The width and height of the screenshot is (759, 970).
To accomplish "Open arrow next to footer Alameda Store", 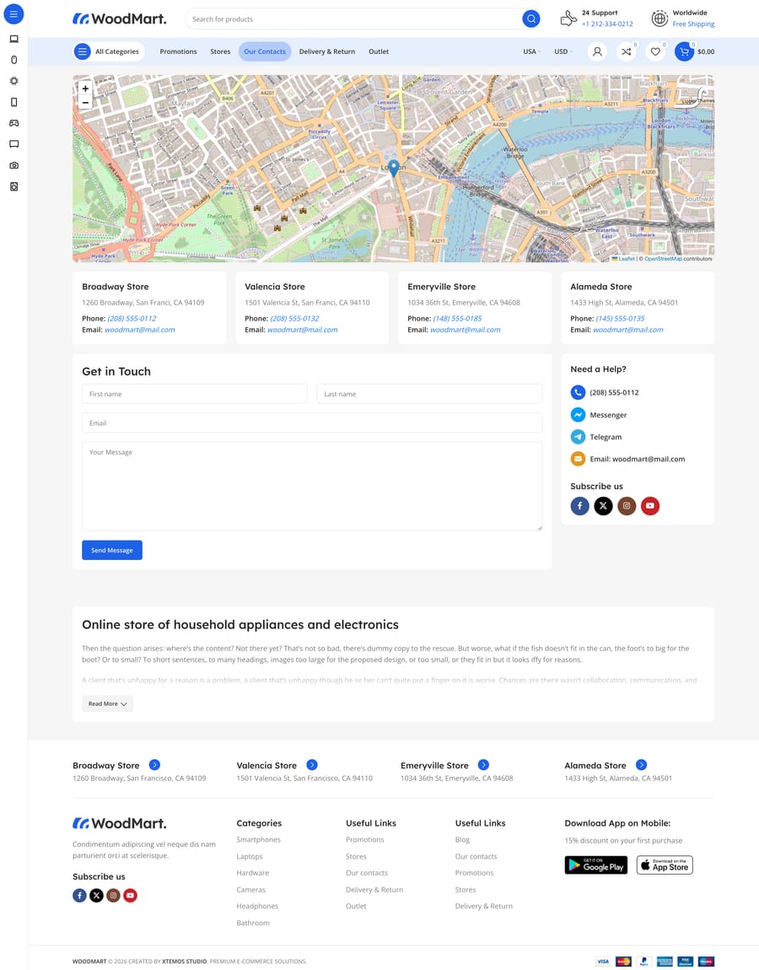I will [642, 765].
